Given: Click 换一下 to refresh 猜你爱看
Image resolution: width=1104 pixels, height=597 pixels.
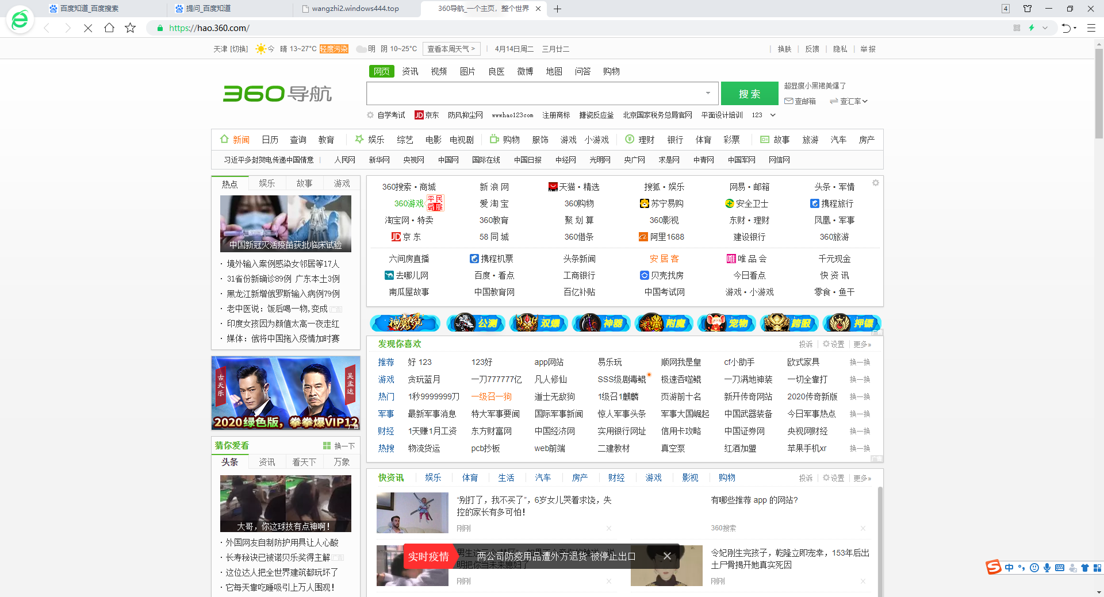Looking at the screenshot, I should pyautogui.click(x=339, y=446).
